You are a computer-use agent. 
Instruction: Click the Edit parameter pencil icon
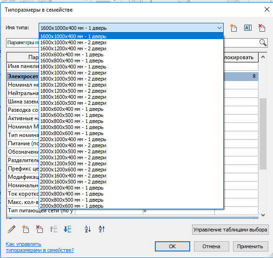(x=12, y=229)
